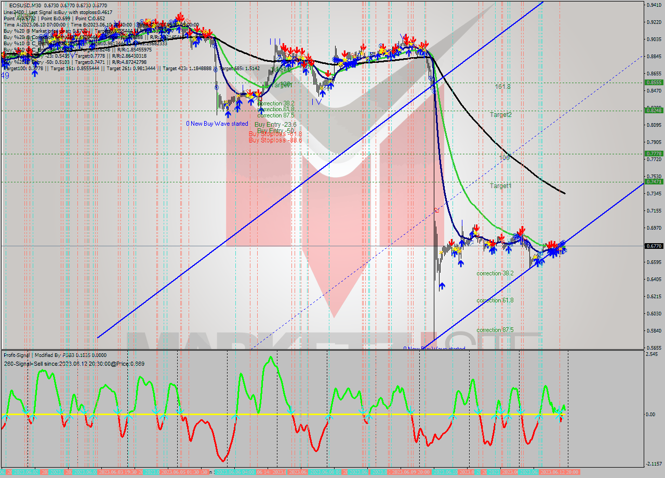665x478 pixels.
Task: Select the 'Buy Entry -23.6' label
Action: pos(275,125)
